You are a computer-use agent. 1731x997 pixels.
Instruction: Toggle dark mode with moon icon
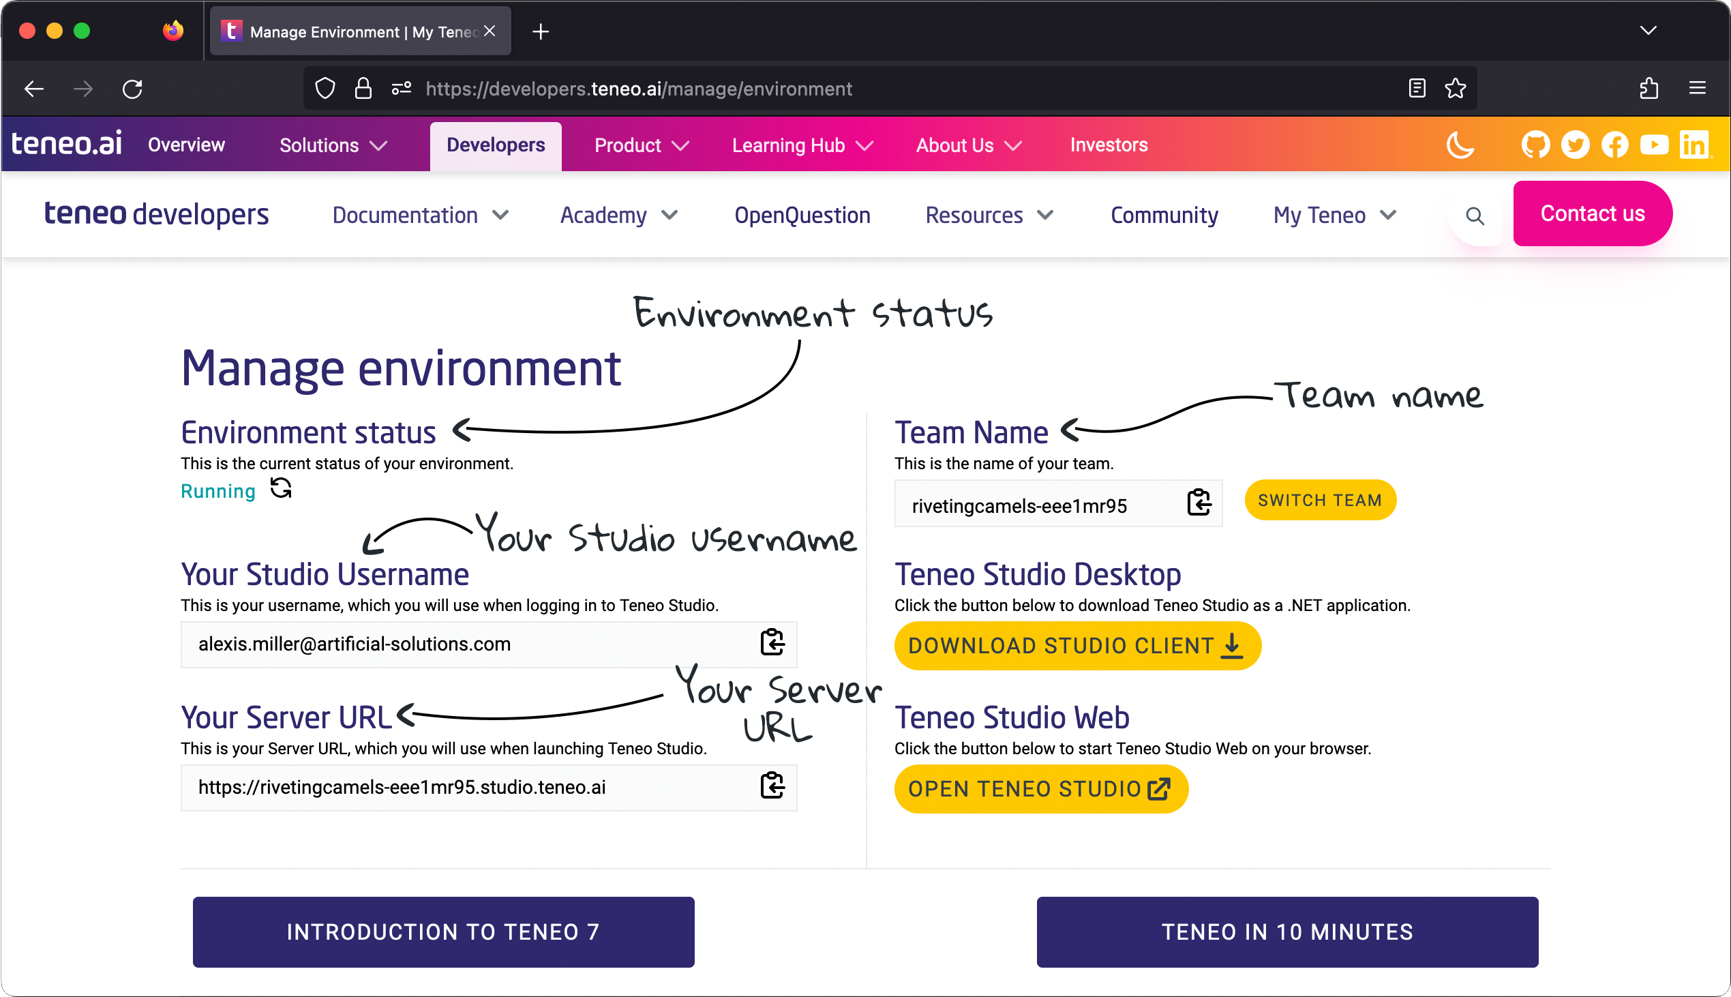click(x=1459, y=145)
